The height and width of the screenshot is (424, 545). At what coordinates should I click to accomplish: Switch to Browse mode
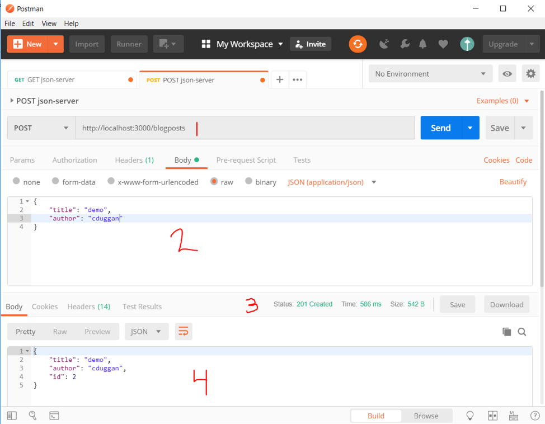point(426,416)
